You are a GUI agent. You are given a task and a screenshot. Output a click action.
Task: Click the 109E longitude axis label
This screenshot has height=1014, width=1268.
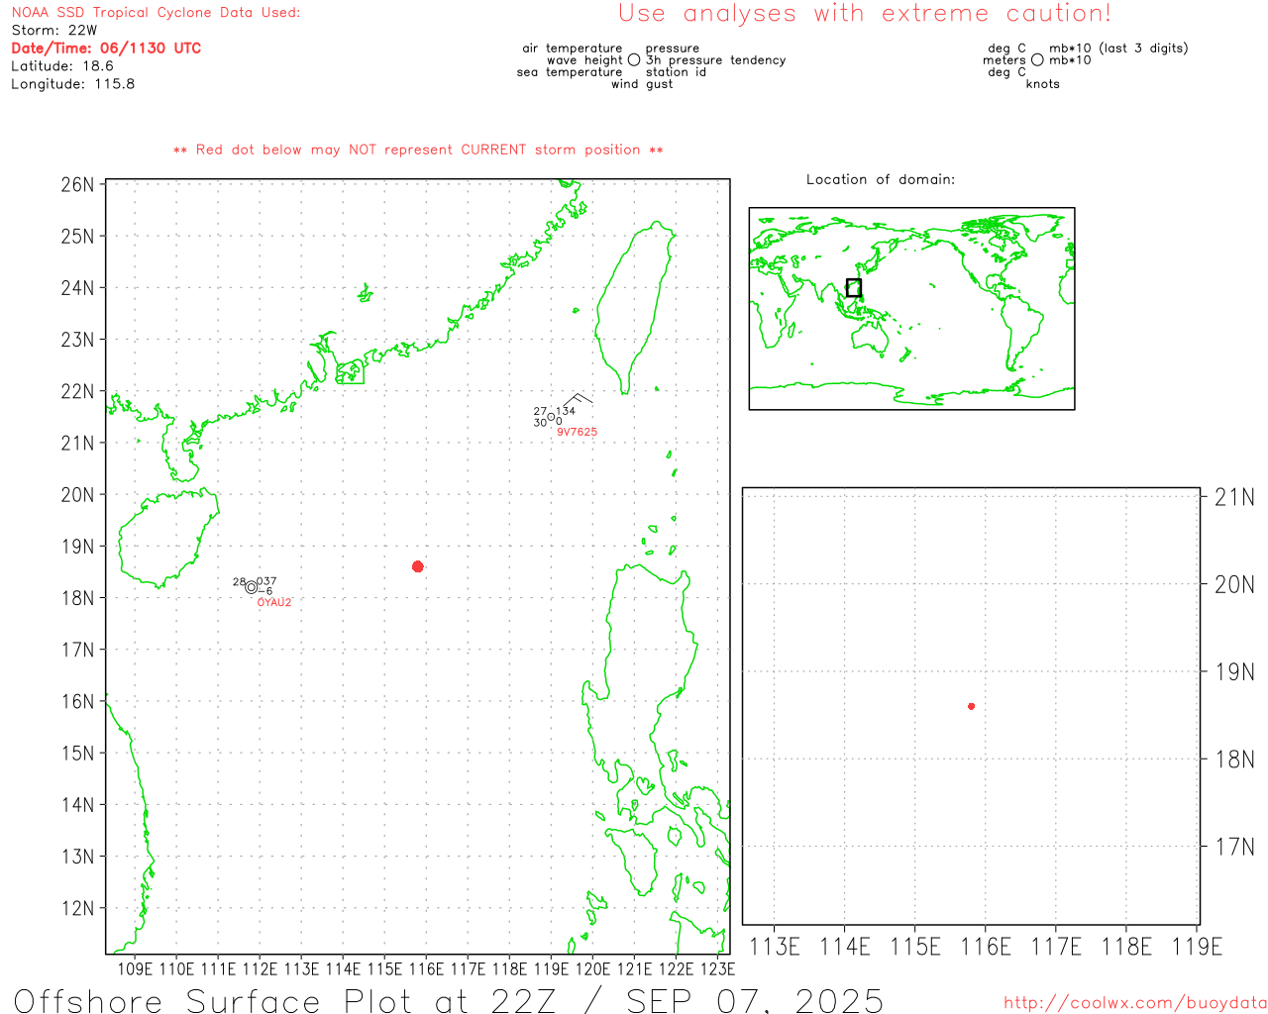[x=135, y=968]
